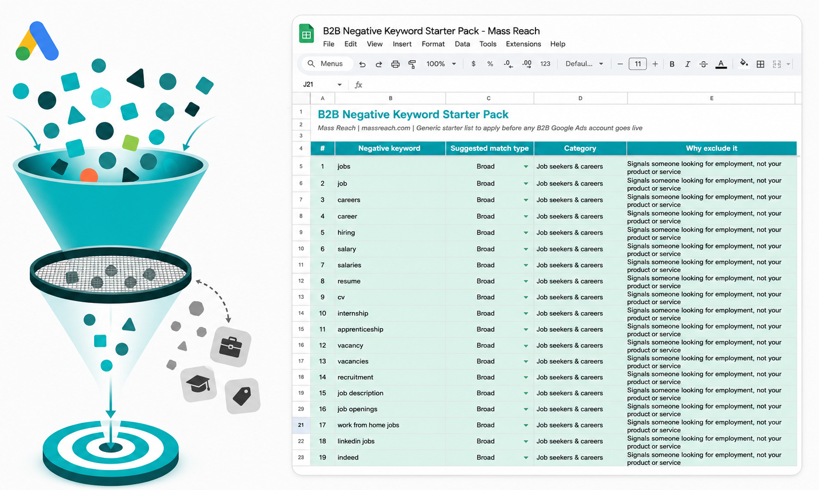Decrease decimal places
This screenshot has height=490, width=819.
(508, 64)
